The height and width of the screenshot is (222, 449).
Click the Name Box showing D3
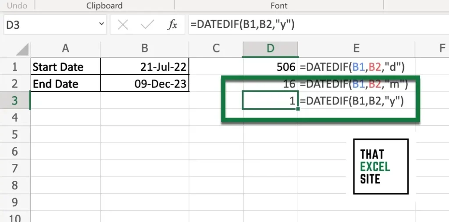(55, 25)
